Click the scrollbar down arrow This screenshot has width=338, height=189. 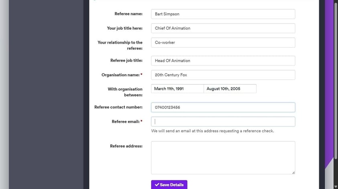(x=336, y=186)
